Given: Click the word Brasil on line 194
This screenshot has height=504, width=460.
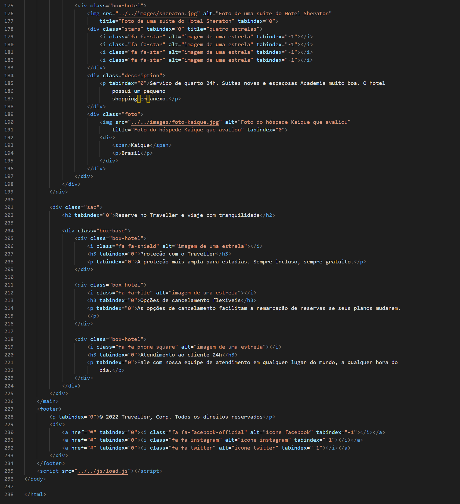Looking at the screenshot, I should (x=131, y=153).
